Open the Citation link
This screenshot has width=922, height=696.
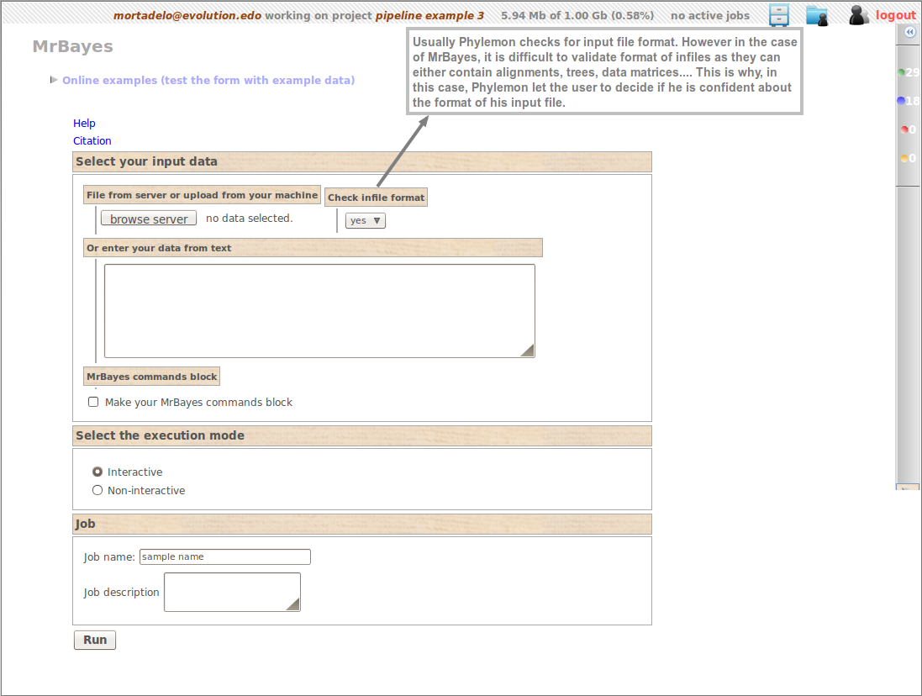coord(92,141)
